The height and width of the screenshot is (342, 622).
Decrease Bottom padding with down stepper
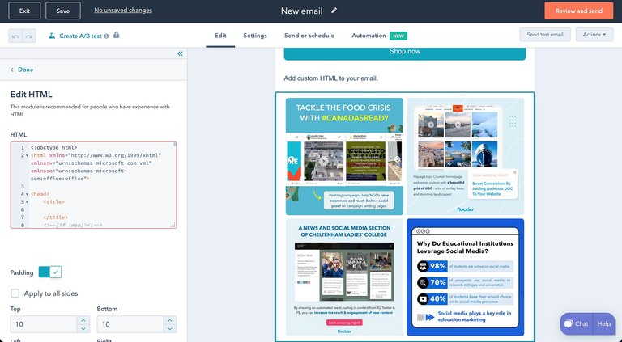170,328
